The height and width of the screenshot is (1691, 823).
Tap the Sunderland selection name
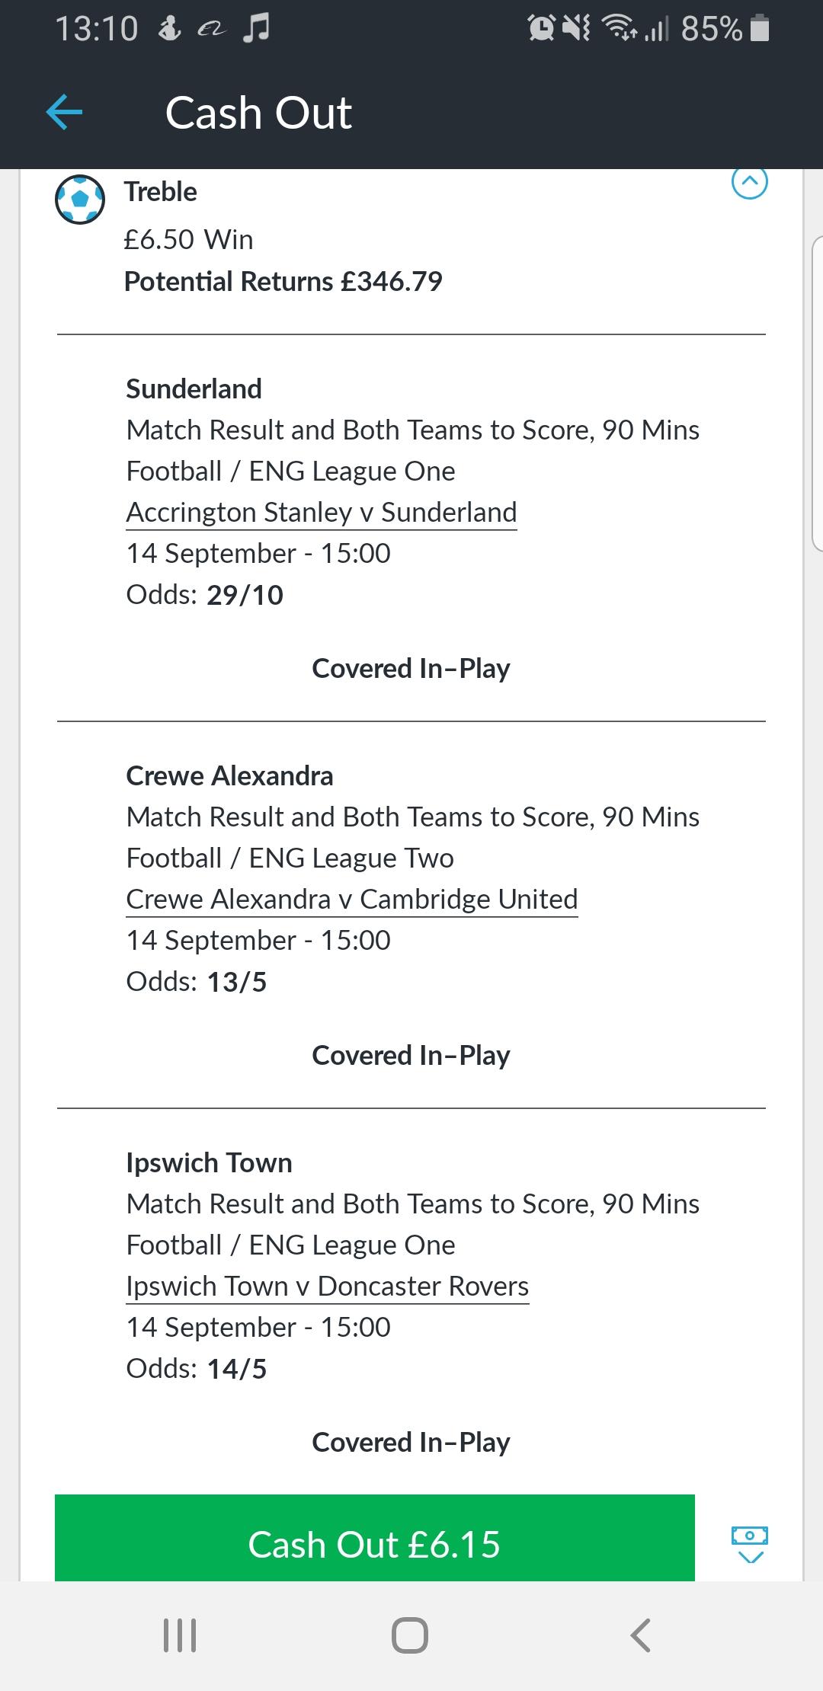(x=194, y=389)
